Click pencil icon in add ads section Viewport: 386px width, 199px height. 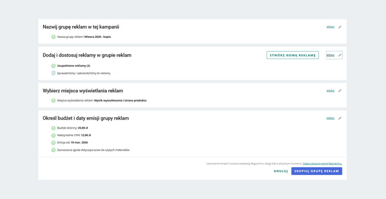(x=340, y=55)
